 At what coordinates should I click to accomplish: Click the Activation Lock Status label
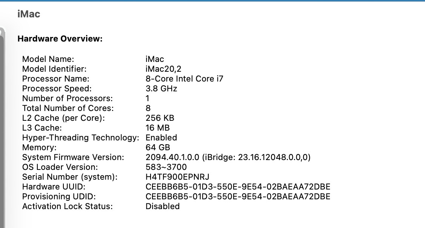(x=67, y=206)
